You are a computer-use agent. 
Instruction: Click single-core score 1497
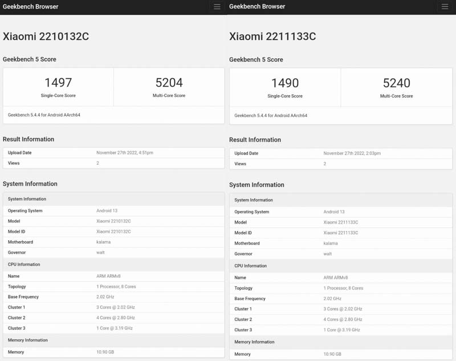pos(58,83)
